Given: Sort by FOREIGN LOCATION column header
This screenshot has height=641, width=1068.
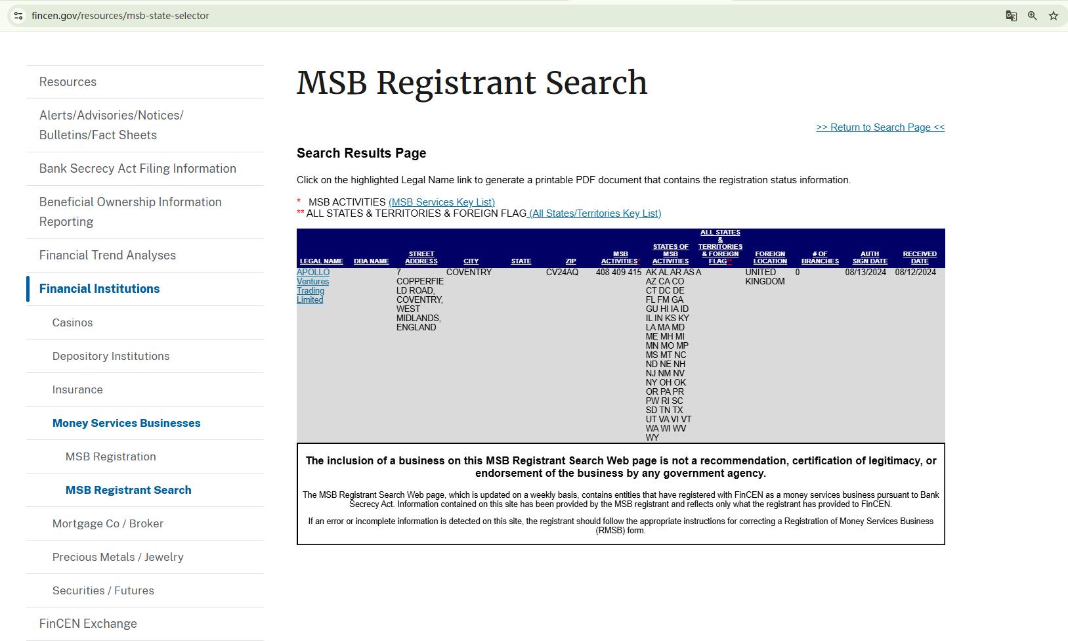Looking at the screenshot, I should coord(770,257).
